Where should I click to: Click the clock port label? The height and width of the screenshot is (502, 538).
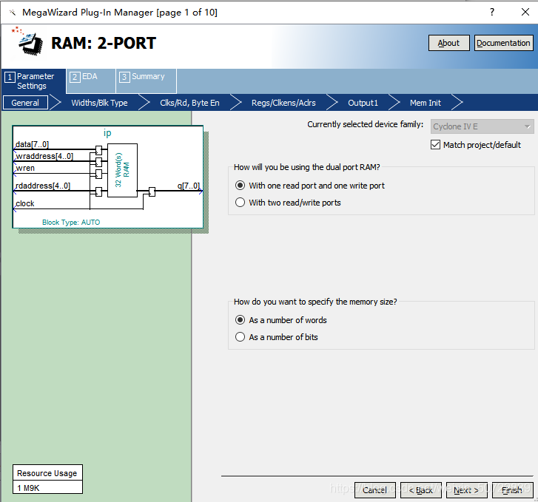[24, 203]
